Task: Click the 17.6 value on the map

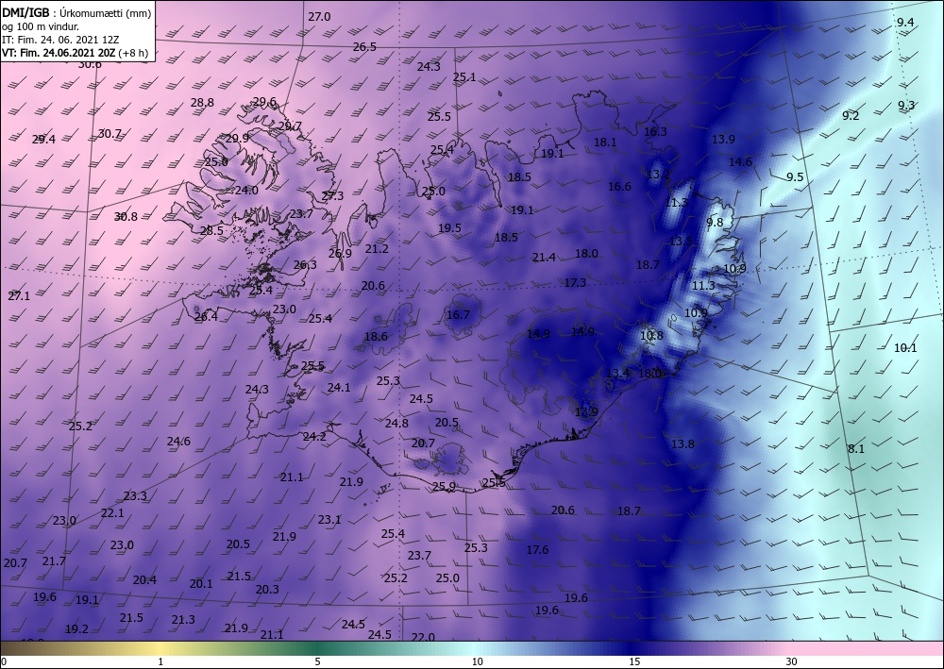Action: click(x=537, y=549)
